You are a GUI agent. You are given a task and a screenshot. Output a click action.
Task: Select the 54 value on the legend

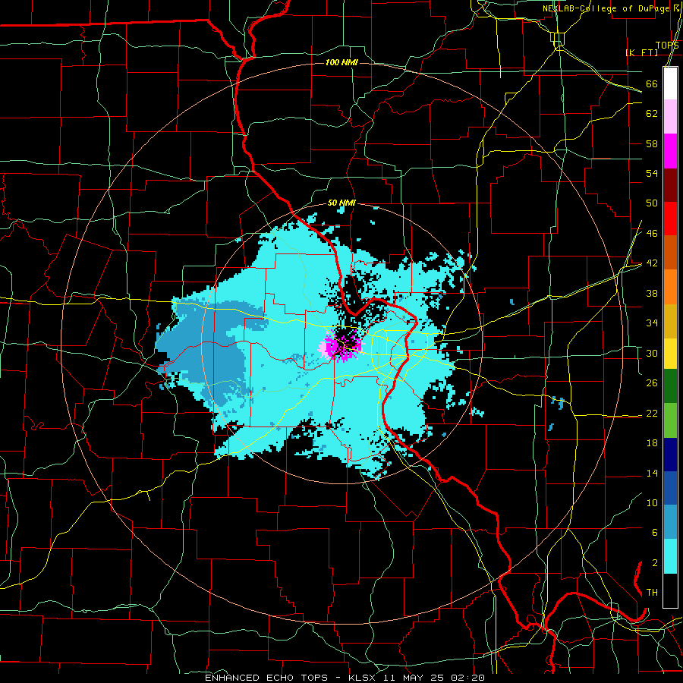652,173
